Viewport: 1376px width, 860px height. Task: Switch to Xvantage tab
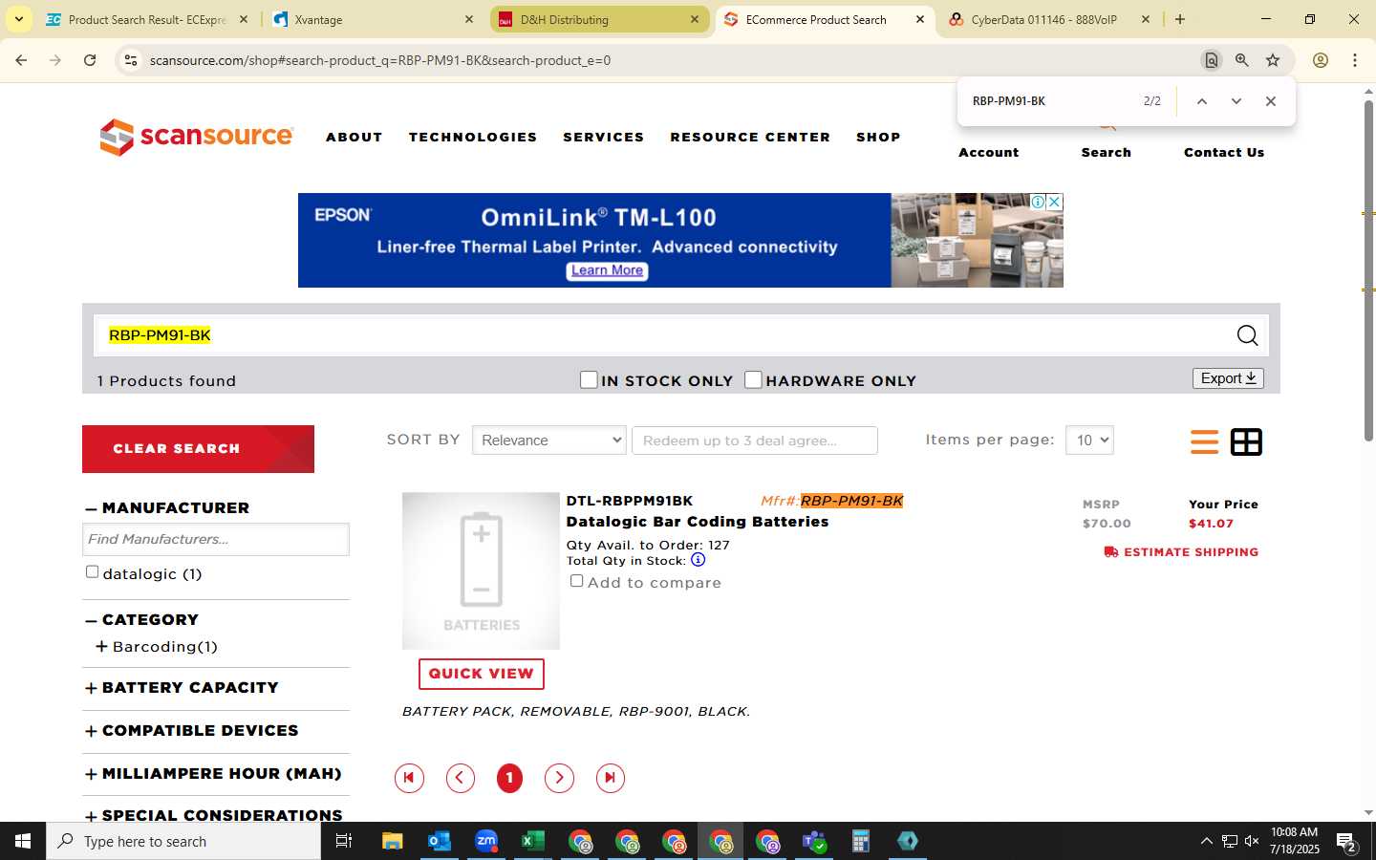tap(373, 19)
